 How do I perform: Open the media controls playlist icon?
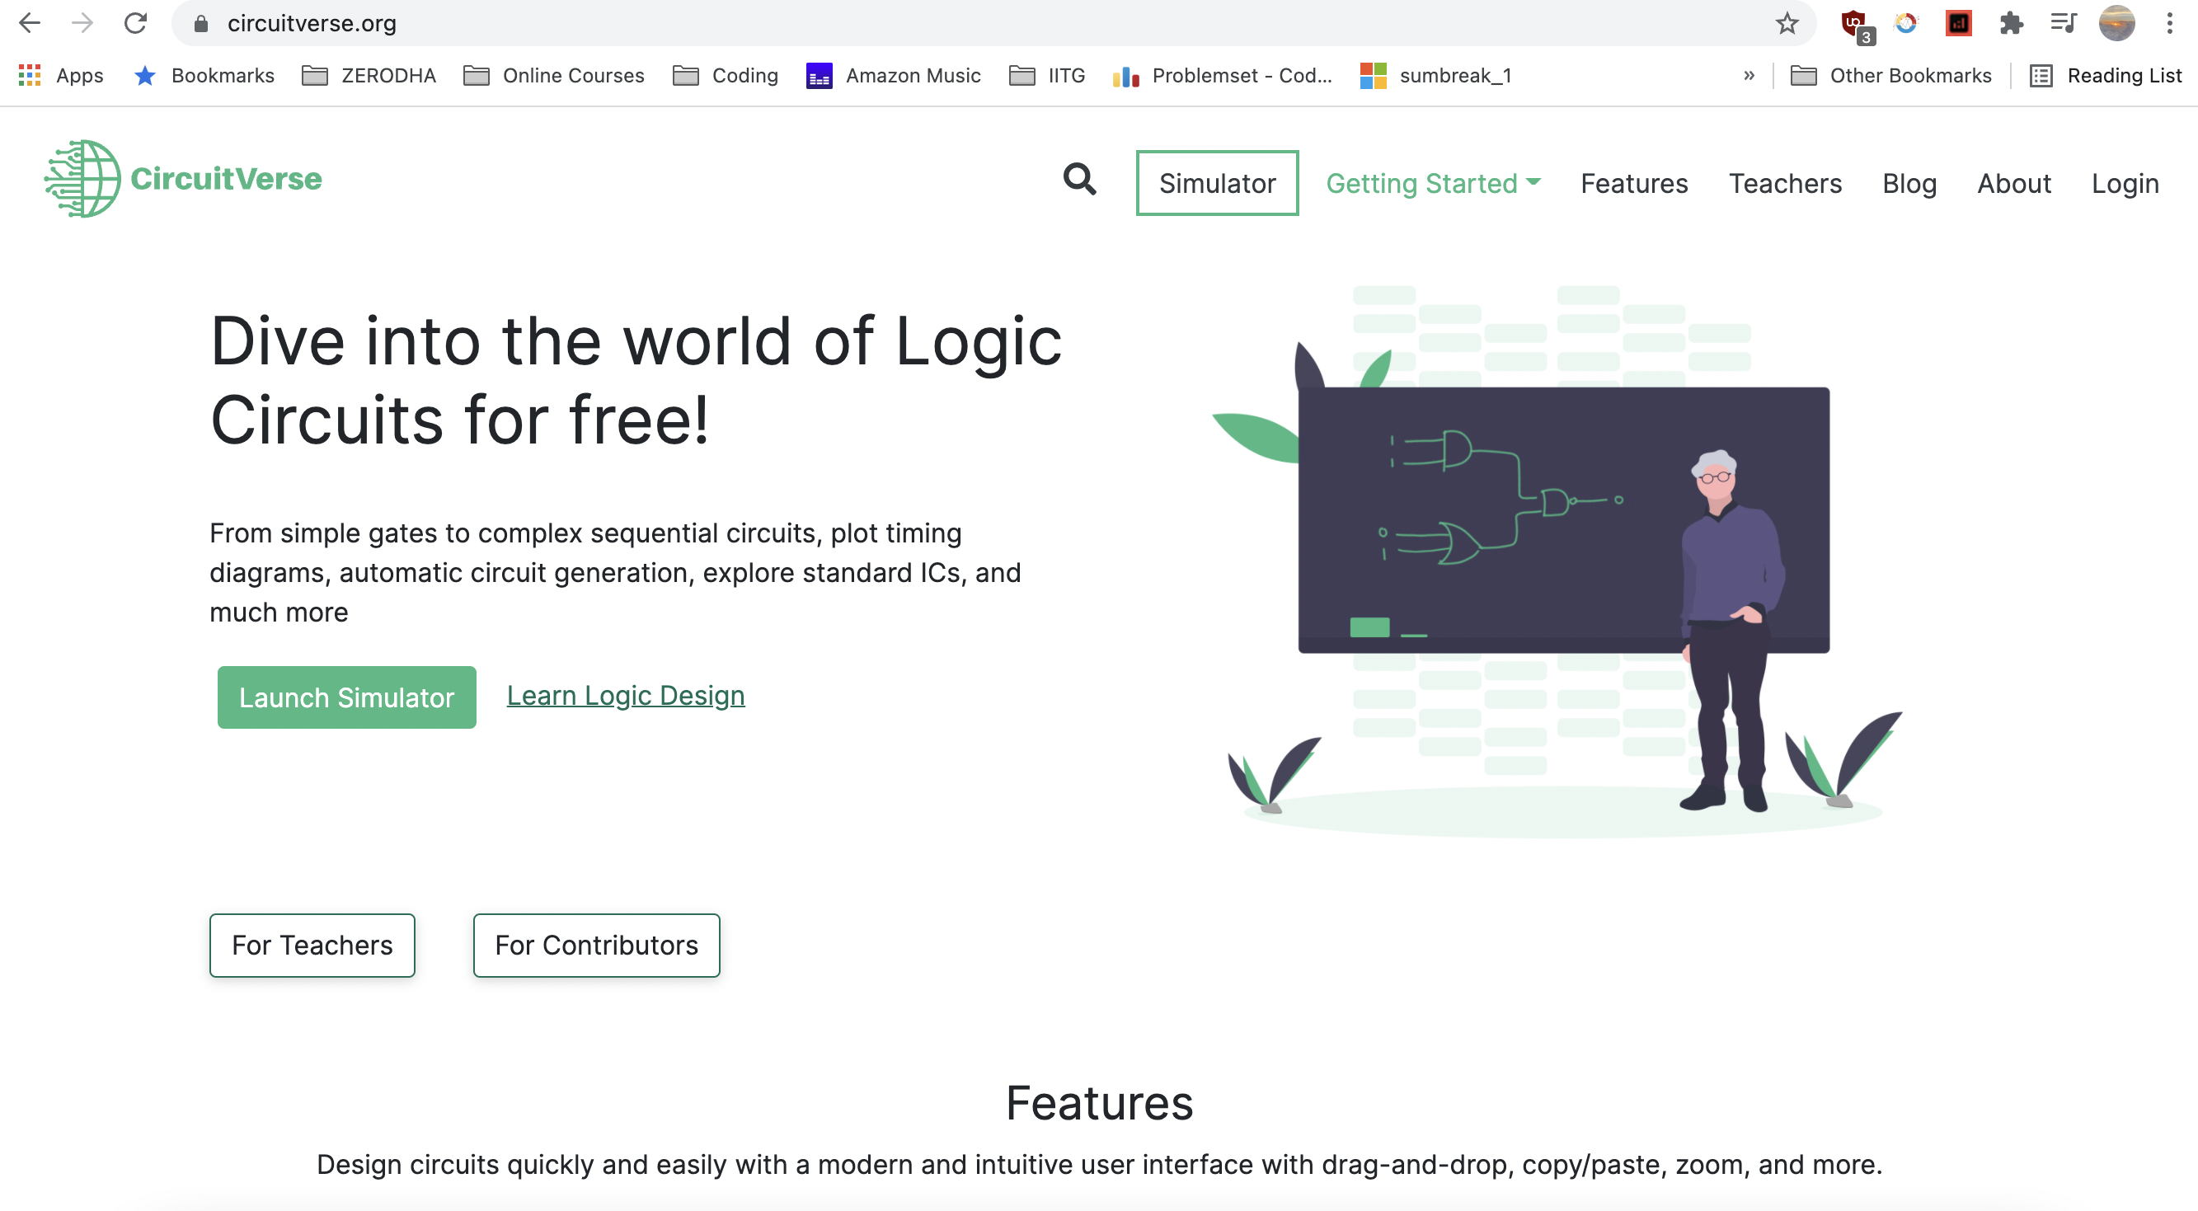(x=2063, y=24)
